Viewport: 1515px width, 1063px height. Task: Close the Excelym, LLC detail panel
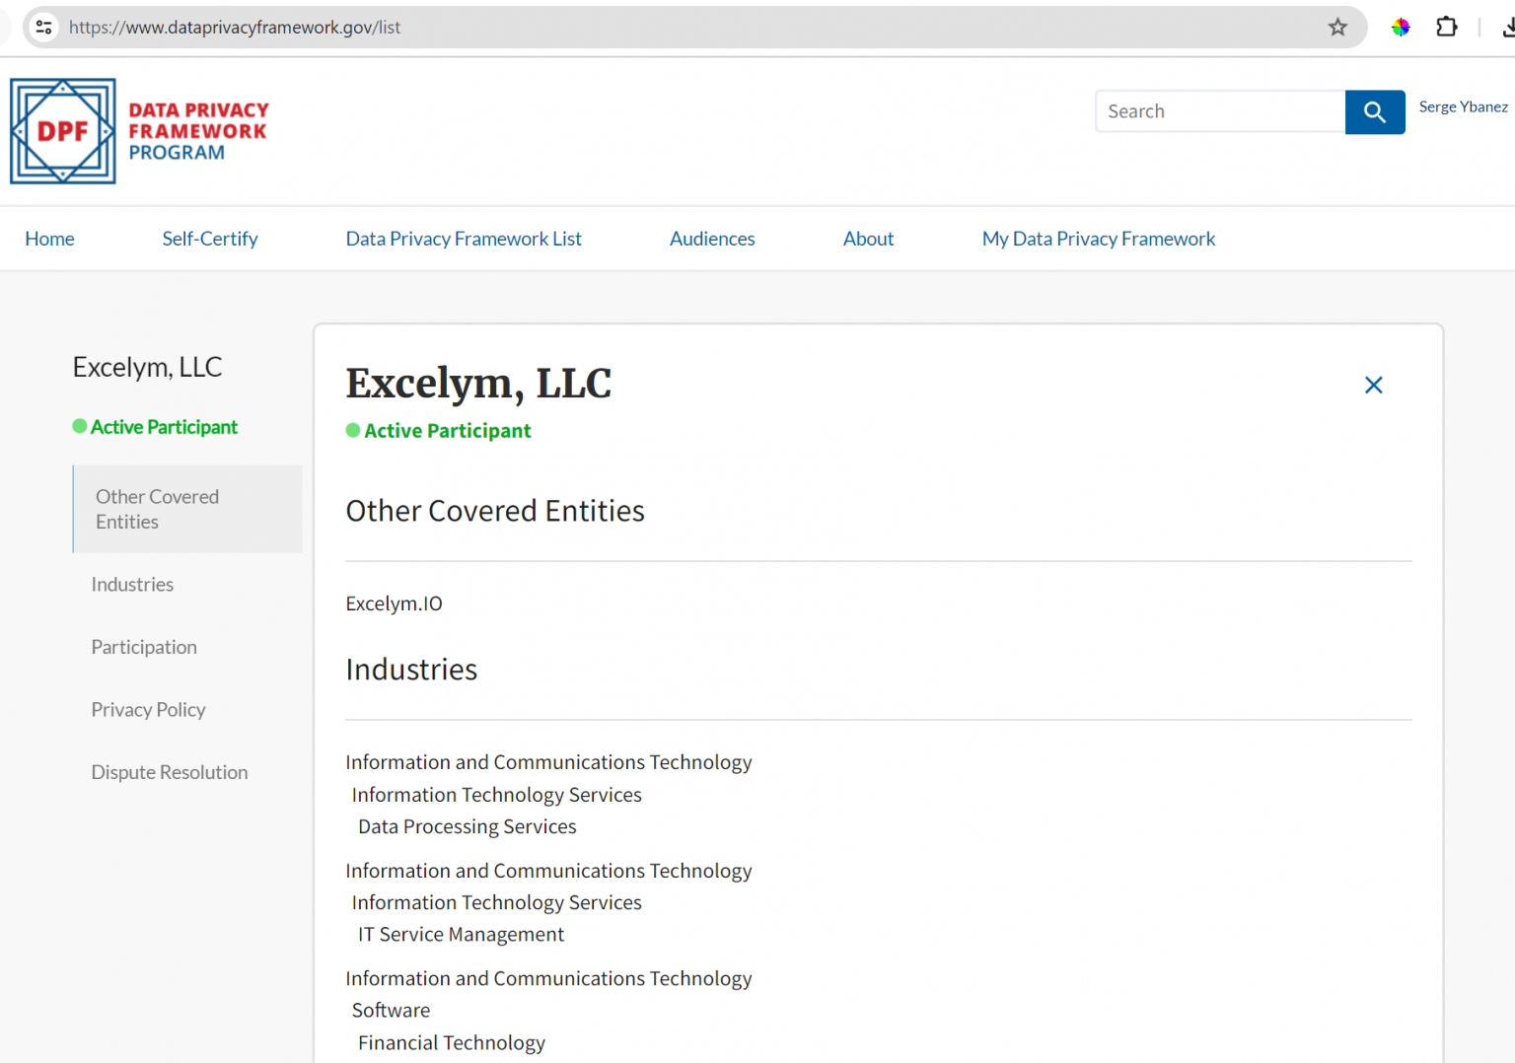coord(1373,386)
